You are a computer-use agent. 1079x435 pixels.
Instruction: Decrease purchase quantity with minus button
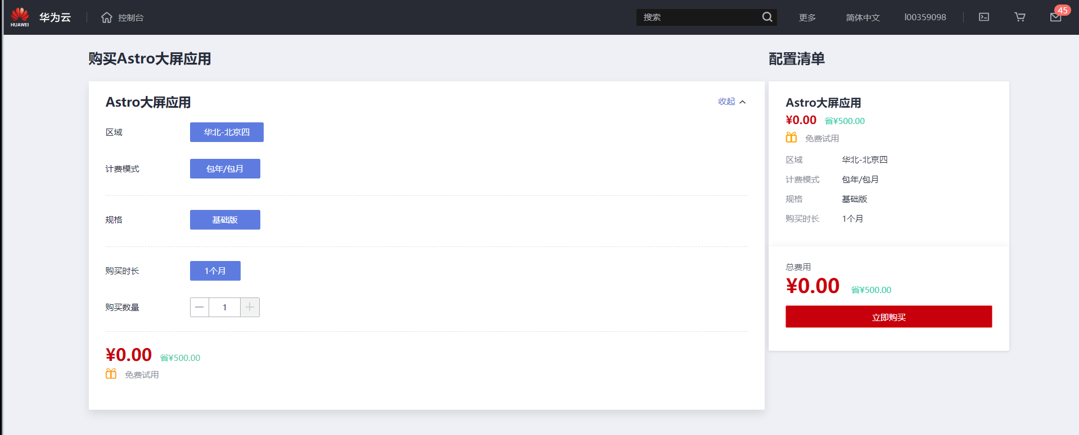click(200, 307)
